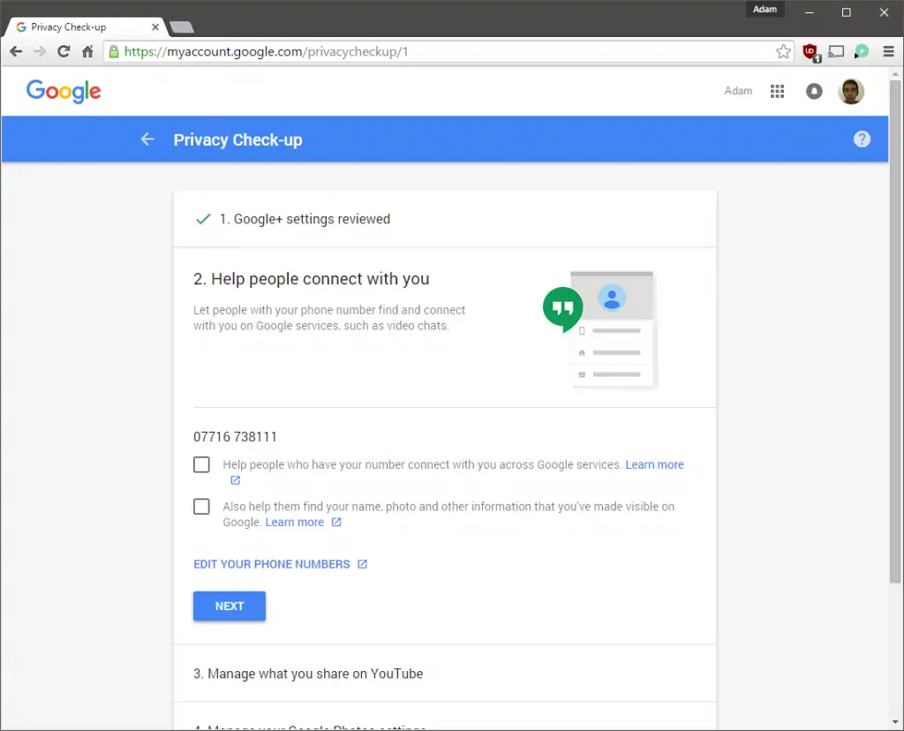Click the phone number 07716 738111
The width and height of the screenshot is (904, 731).
235,437
